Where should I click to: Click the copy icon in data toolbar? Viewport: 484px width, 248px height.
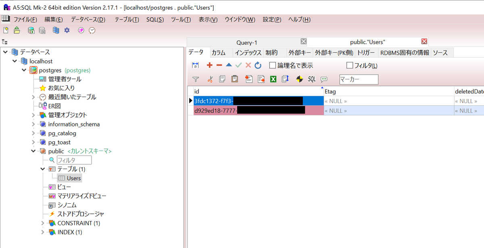tap(222, 79)
